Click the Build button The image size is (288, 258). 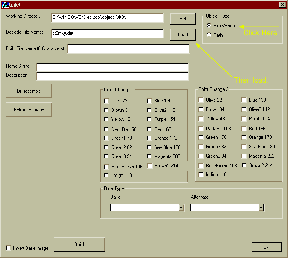click(79, 244)
